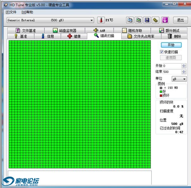Click the 退出 button
The image size is (191, 188).
[x=181, y=20]
